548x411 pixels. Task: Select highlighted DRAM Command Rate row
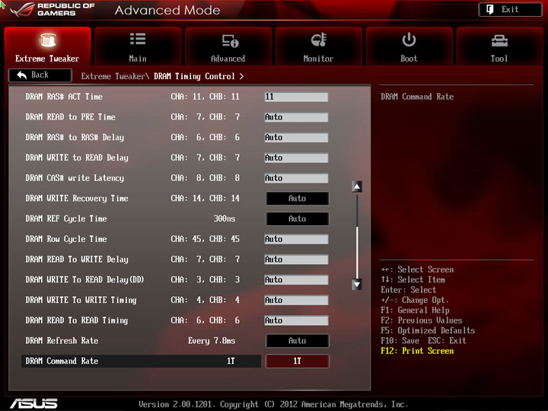(142, 361)
